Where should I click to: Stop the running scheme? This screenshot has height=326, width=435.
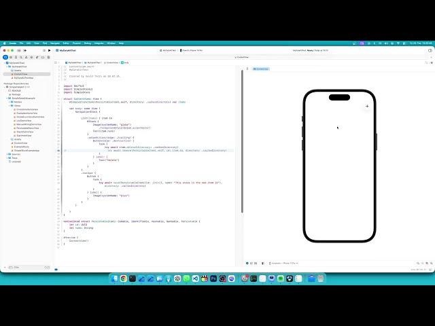(x=44, y=50)
